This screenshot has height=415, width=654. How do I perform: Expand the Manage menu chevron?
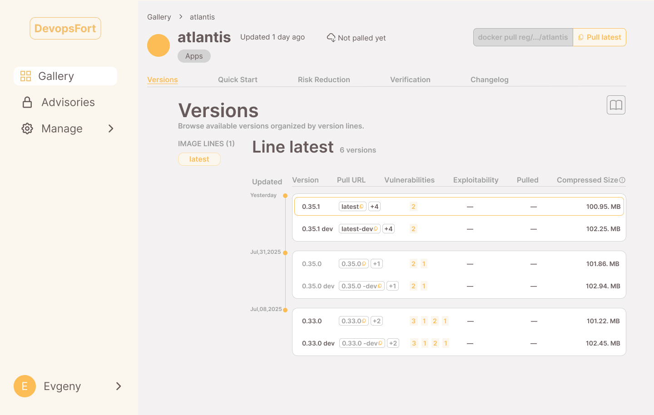coord(111,128)
